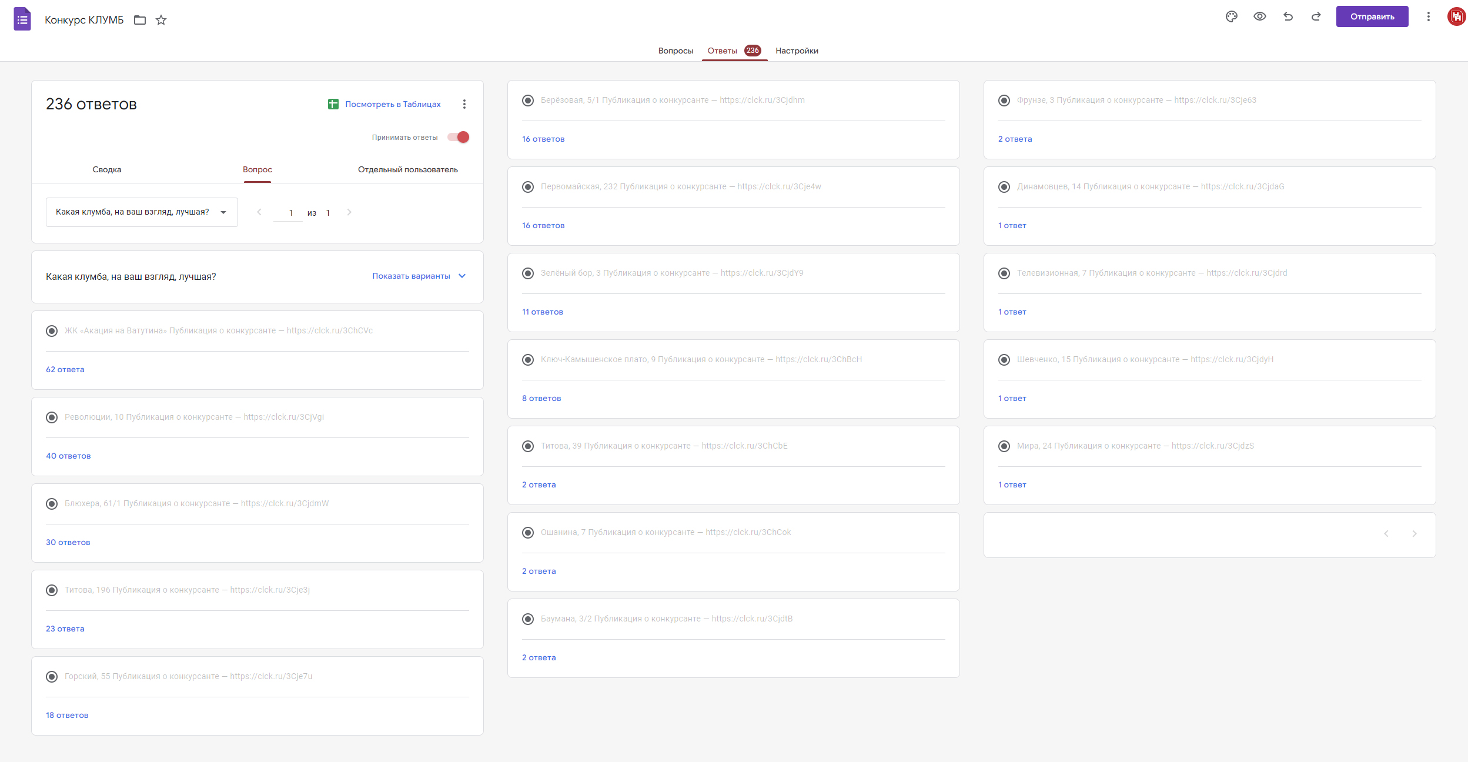
Task: Open the theme customization palette icon
Action: 1231,16
